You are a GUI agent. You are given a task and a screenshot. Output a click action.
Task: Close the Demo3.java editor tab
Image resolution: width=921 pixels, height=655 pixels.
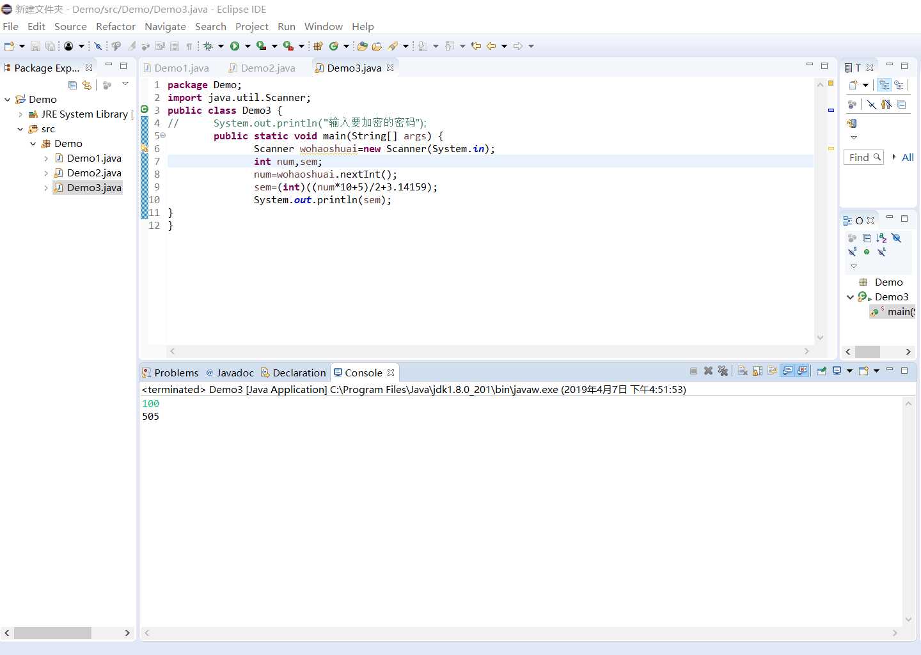click(x=390, y=68)
